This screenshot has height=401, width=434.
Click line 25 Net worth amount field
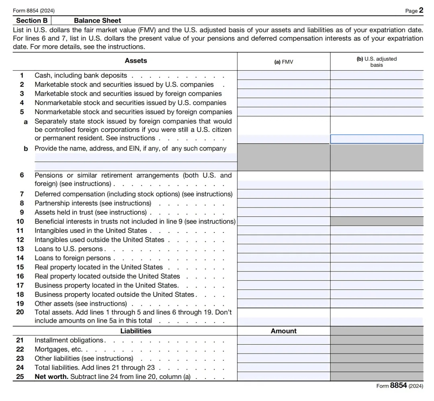click(x=283, y=377)
